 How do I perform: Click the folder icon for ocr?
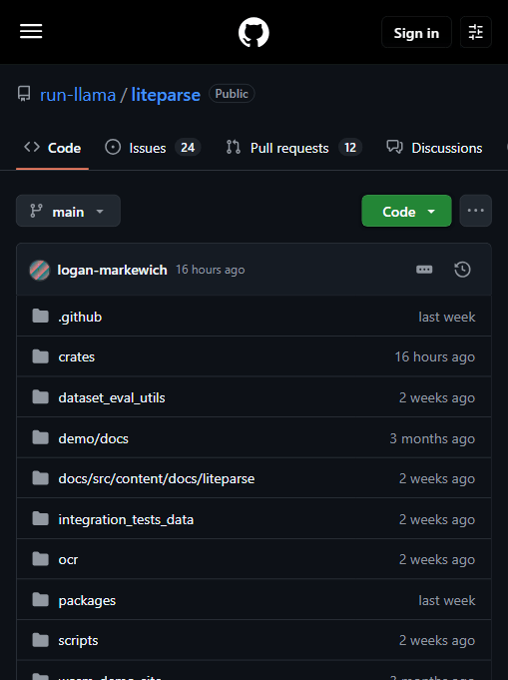click(x=40, y=559)
